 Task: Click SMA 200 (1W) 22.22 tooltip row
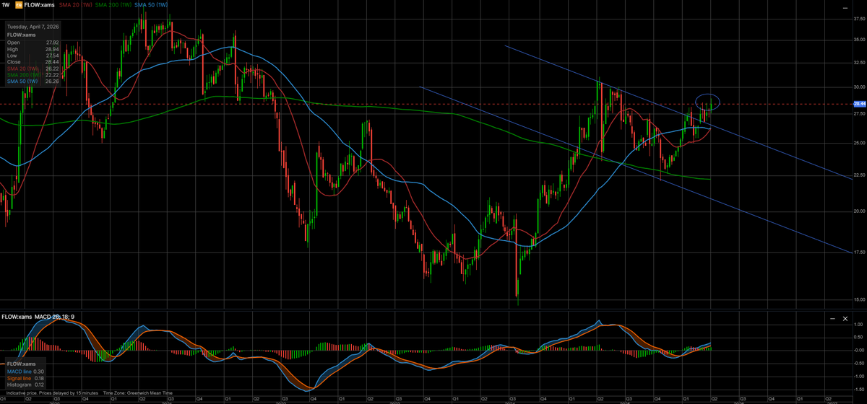click(33, 75)
